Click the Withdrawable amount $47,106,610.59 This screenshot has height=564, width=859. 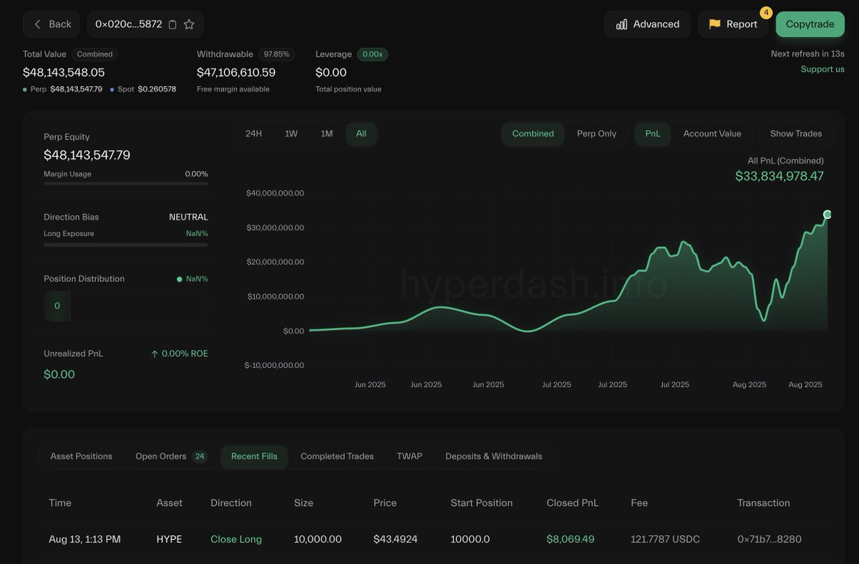point(236,72)
